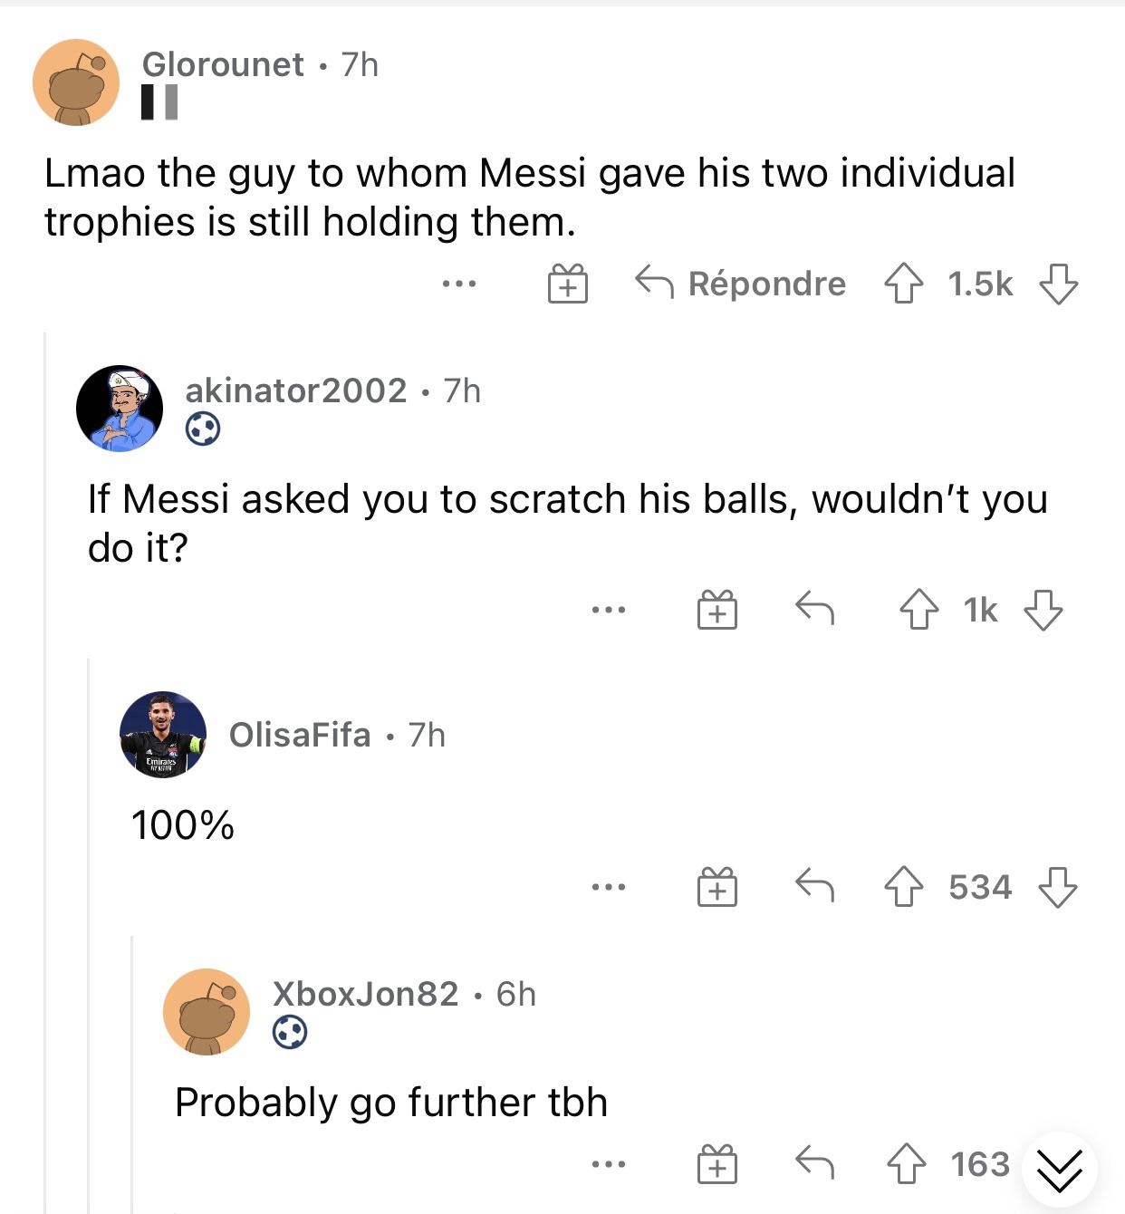
Task: Reply to akinator2002's comment
Action: [814, 609]
